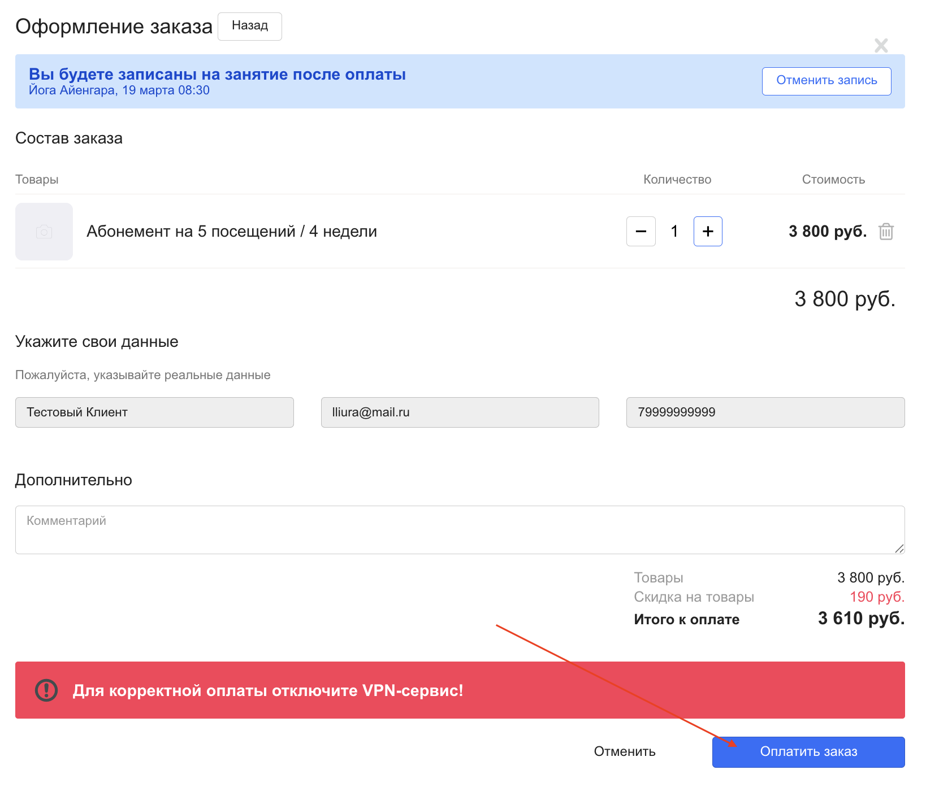
Task: Click Отменить at the bottom
Action: (x=624, y=751)
